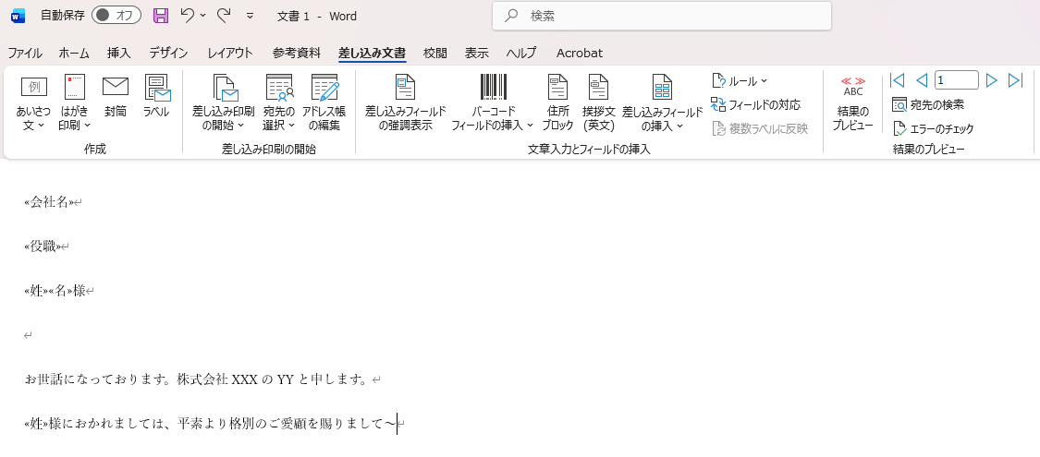The image size is (1040, 457).
Task: Click the «役職» merge field
Action: pos(43,247)
